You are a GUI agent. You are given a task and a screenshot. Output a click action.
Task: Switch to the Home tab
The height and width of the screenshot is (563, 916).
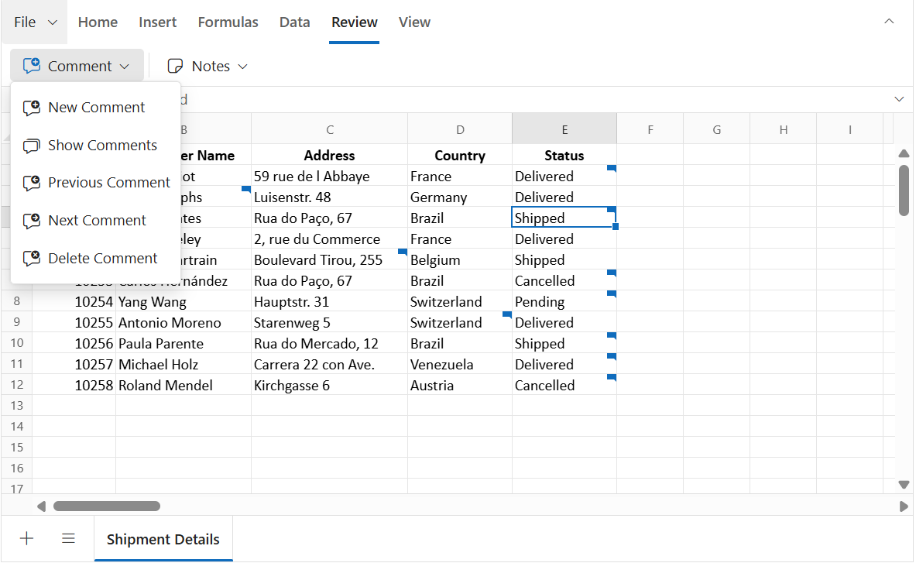98,22
